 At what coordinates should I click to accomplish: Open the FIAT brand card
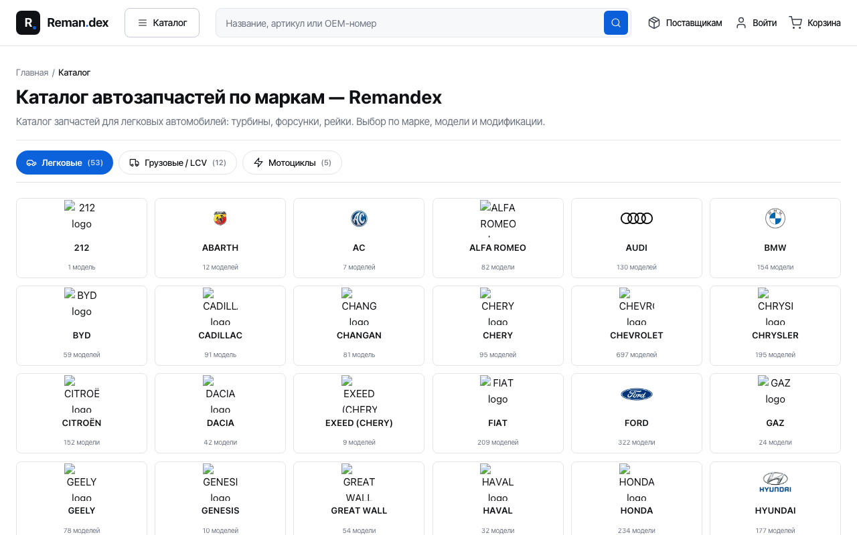click(x=497, y=413)
